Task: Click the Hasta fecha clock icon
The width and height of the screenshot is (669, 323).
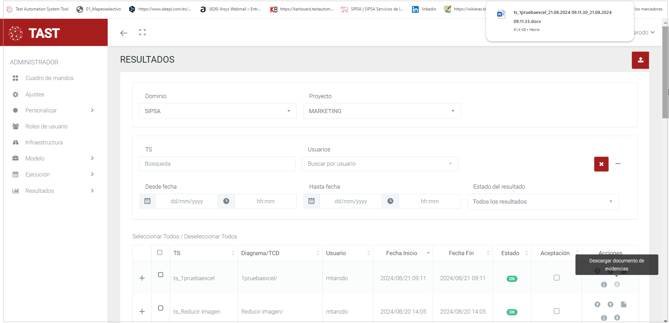Action: coord(390,201)
